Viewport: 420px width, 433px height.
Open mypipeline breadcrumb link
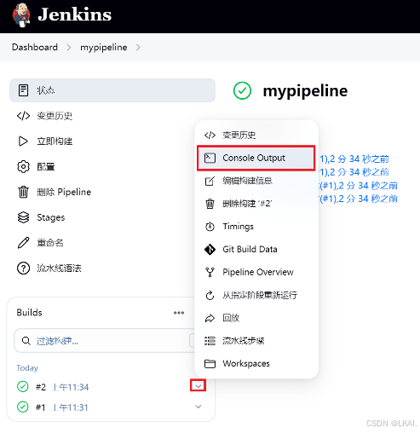[104, 48]
